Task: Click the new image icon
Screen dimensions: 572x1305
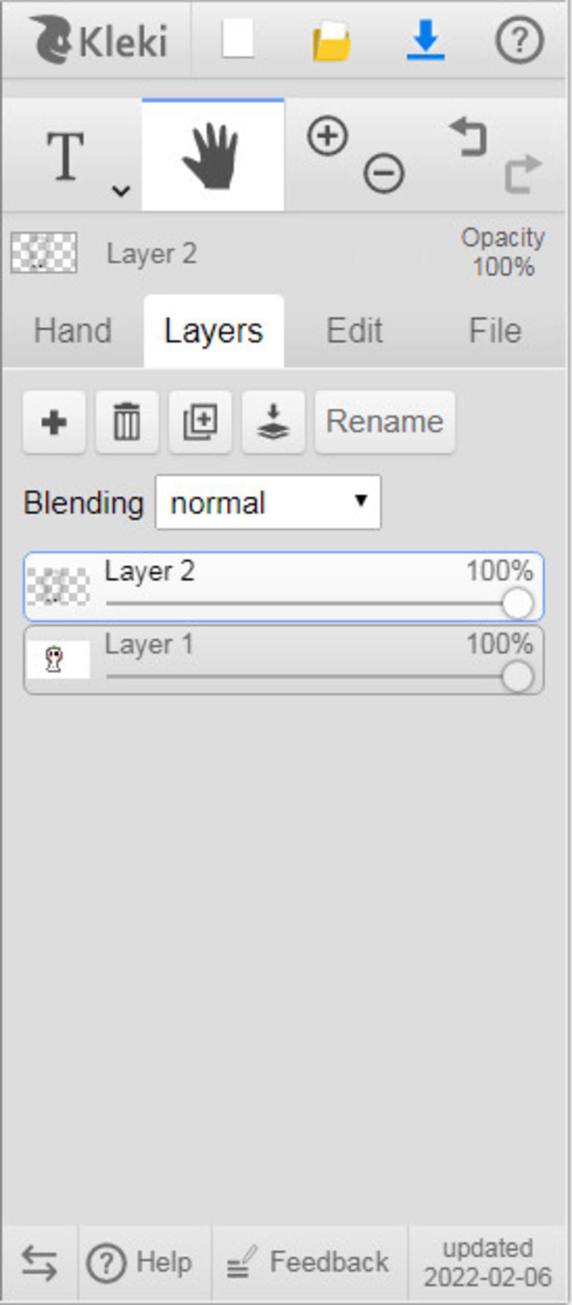Action: point(238,39)
